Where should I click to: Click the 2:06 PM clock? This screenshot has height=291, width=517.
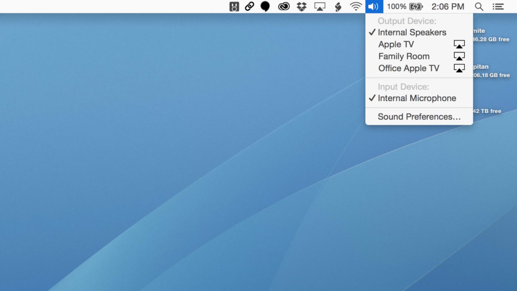coord(448,7)
